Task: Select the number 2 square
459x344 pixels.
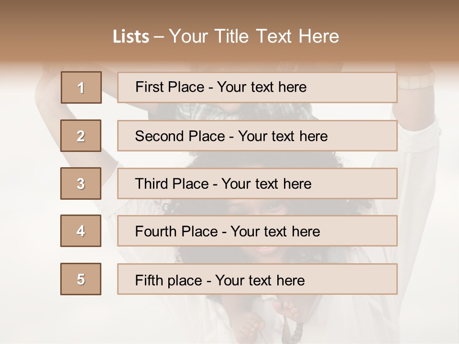Action: click(x=81, y=136)
